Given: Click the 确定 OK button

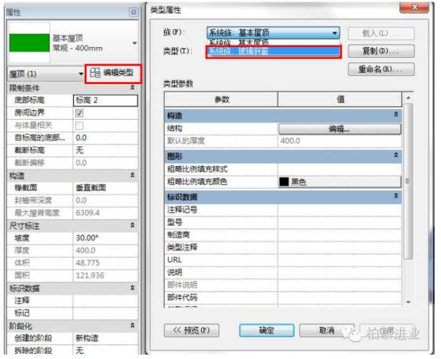Looking at the screenshot, I should click(x=267, y=330).
